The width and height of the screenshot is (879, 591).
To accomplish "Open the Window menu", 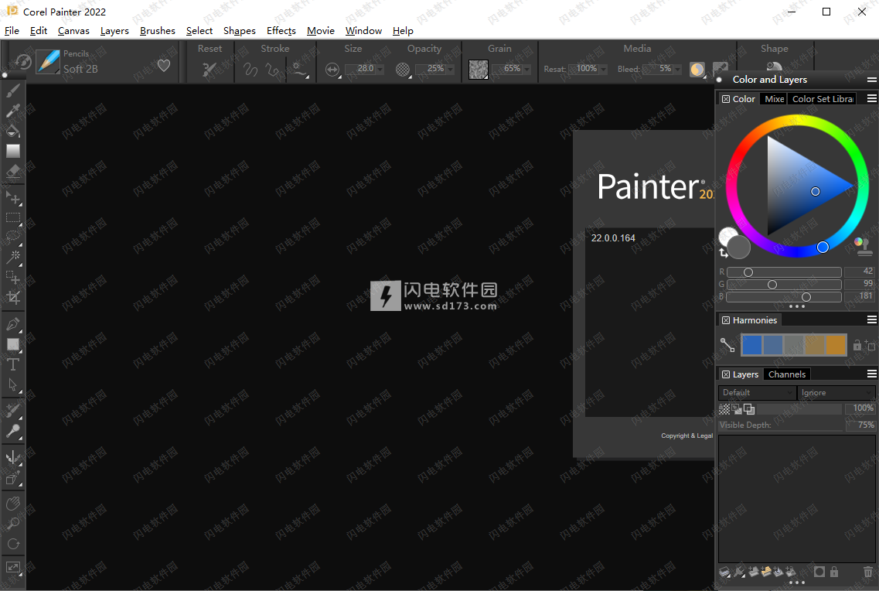I will tap(363, 31).
